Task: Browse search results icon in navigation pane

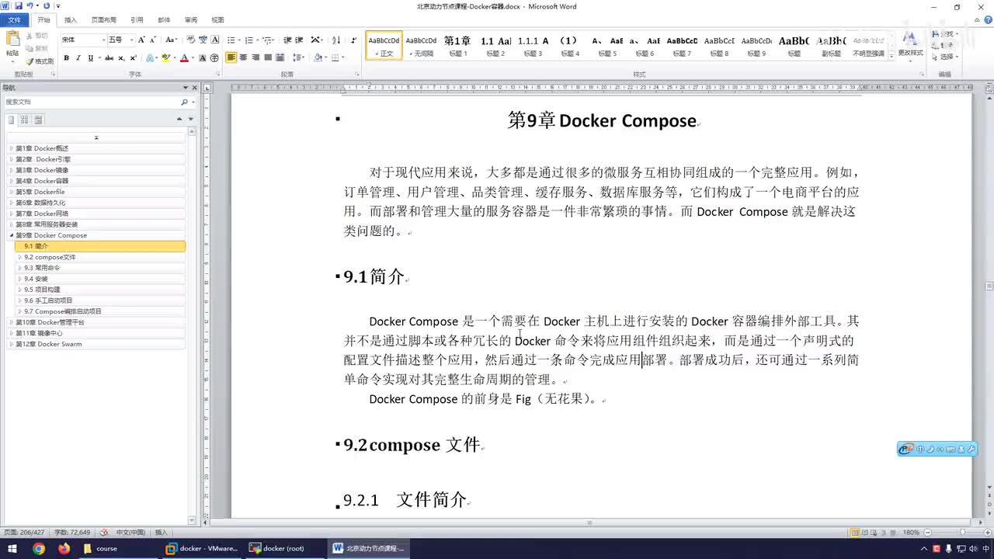Action: tap(38, 120)
